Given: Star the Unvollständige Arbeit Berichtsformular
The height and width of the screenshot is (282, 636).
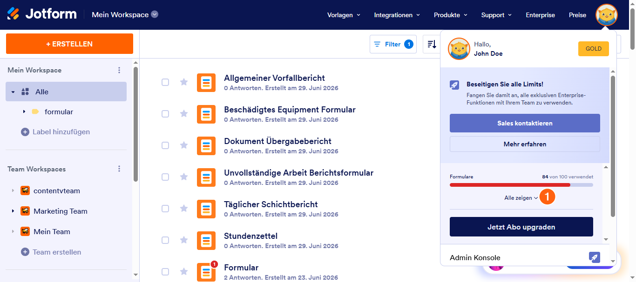Looking at the screenshot, I should (184, 177).
